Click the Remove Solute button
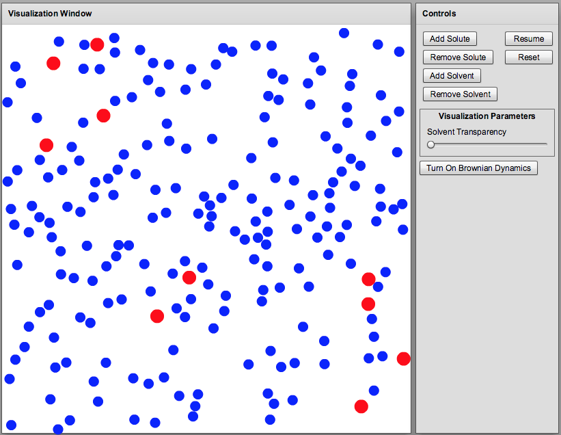This screenshot has height=435, width=561. pos(458,57)
